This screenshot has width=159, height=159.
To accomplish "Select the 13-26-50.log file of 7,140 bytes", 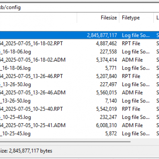I will pyautogui.click(x=79, y=101).
